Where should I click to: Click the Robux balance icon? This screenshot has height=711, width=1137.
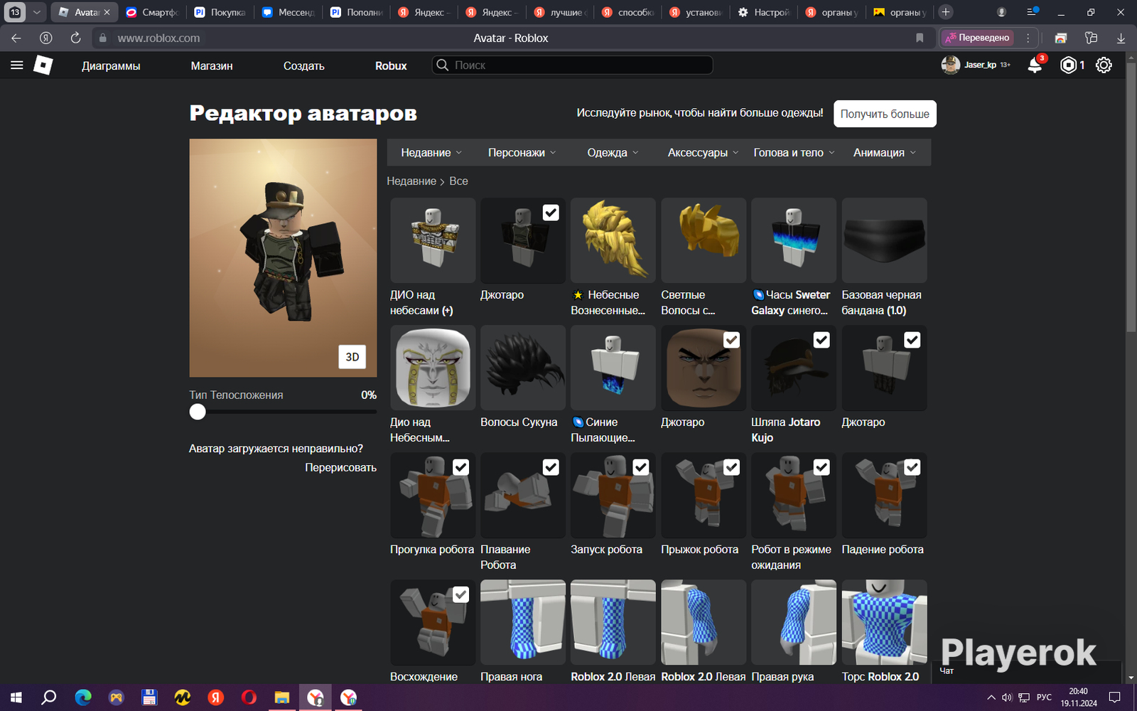point(1068,65)
